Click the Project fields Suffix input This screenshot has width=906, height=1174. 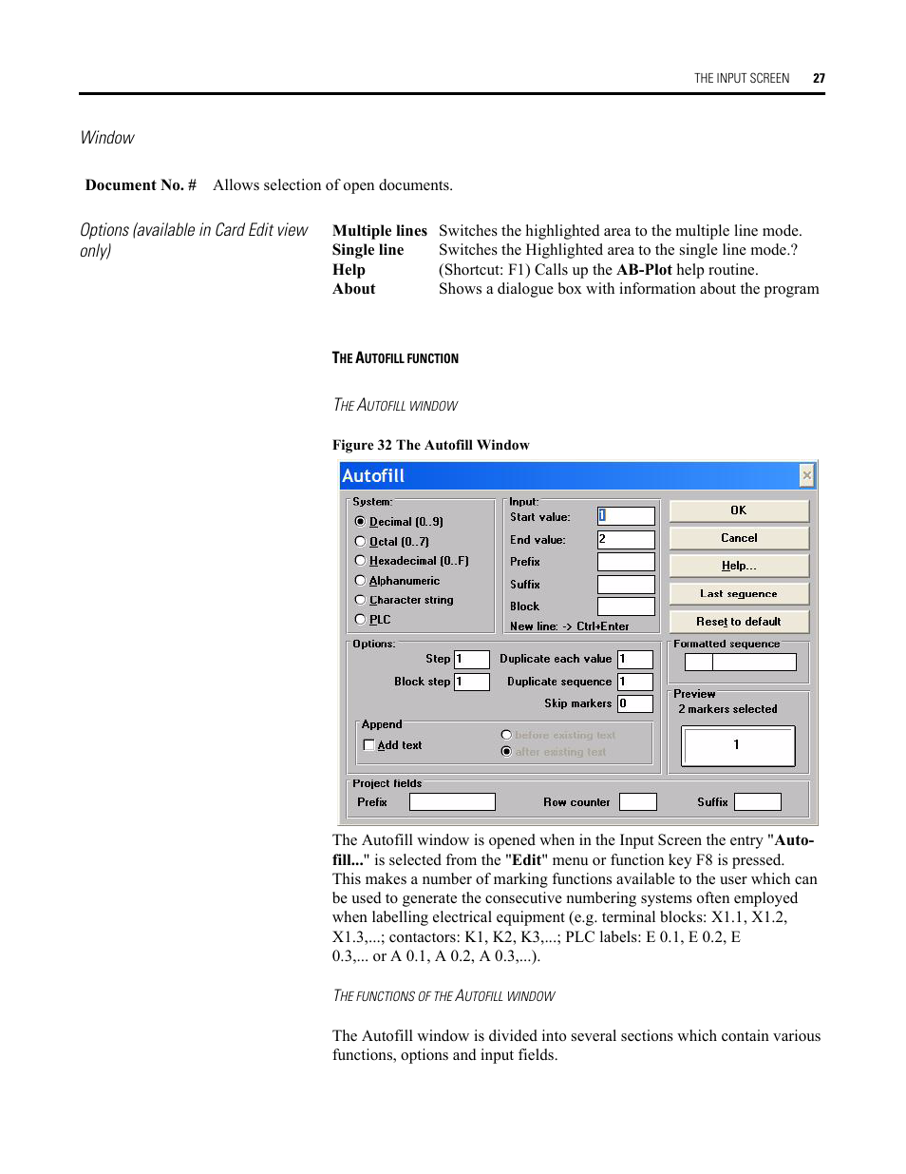tap(758, 802)
